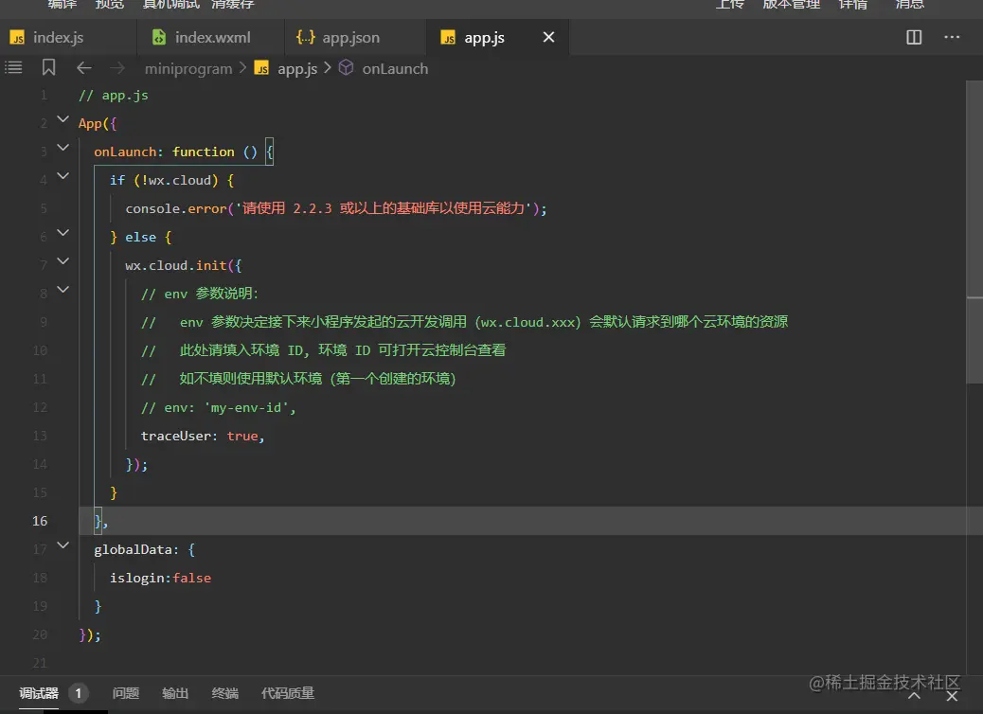Click the index.wxml file type icon

(x=159, y=37)
